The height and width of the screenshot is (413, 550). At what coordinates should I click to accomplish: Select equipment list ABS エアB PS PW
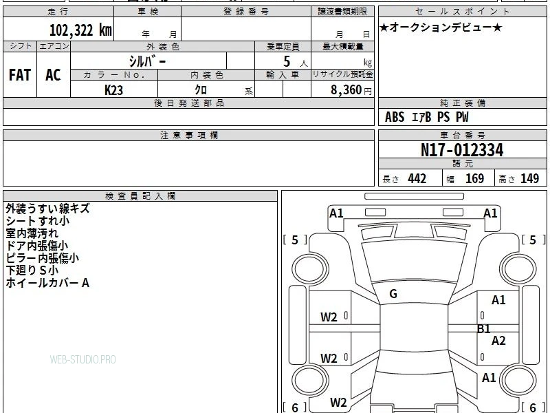coord(426,117)
